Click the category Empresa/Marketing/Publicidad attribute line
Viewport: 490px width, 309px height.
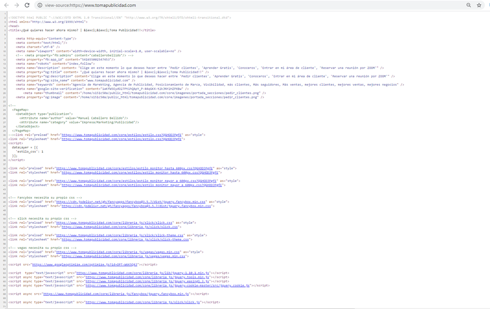tap(79, 122)
